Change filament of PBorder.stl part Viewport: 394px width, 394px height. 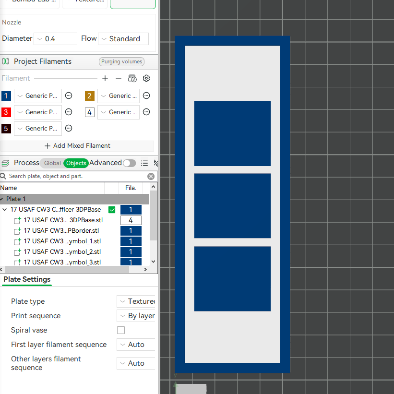tap(131, 231)
